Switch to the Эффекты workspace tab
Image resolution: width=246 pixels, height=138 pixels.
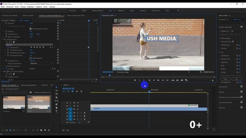pos(121,11)
